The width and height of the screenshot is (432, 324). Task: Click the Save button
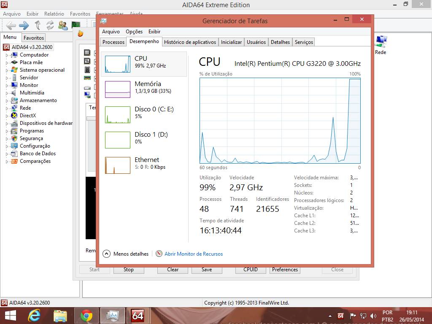(207, 270)
